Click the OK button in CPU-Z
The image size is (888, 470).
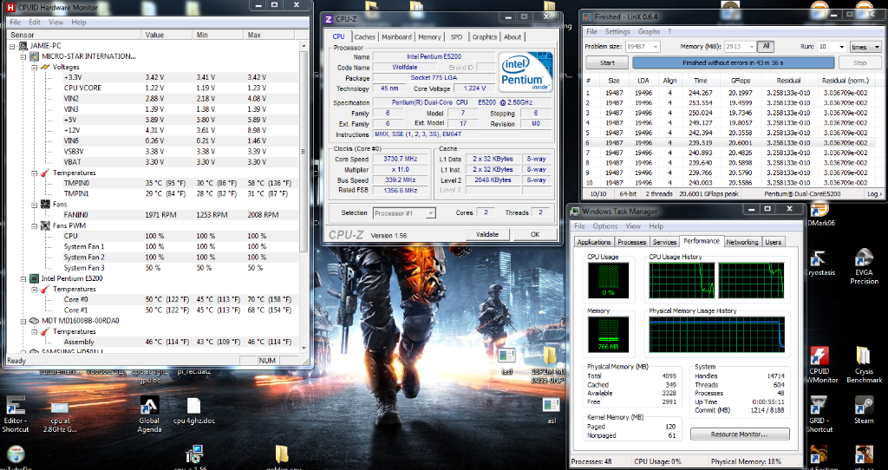point(534,234)
